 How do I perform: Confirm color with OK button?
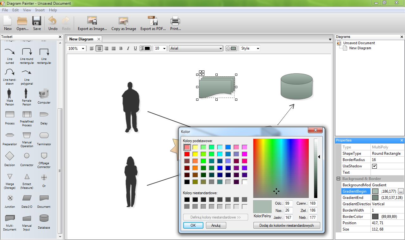tap(193, 225)
